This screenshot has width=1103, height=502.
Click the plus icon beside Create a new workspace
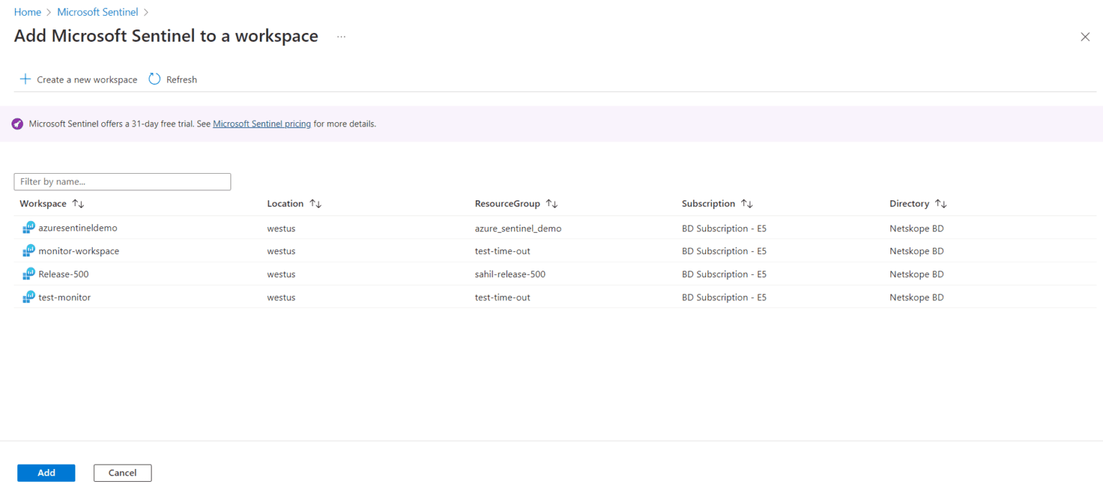25,79
